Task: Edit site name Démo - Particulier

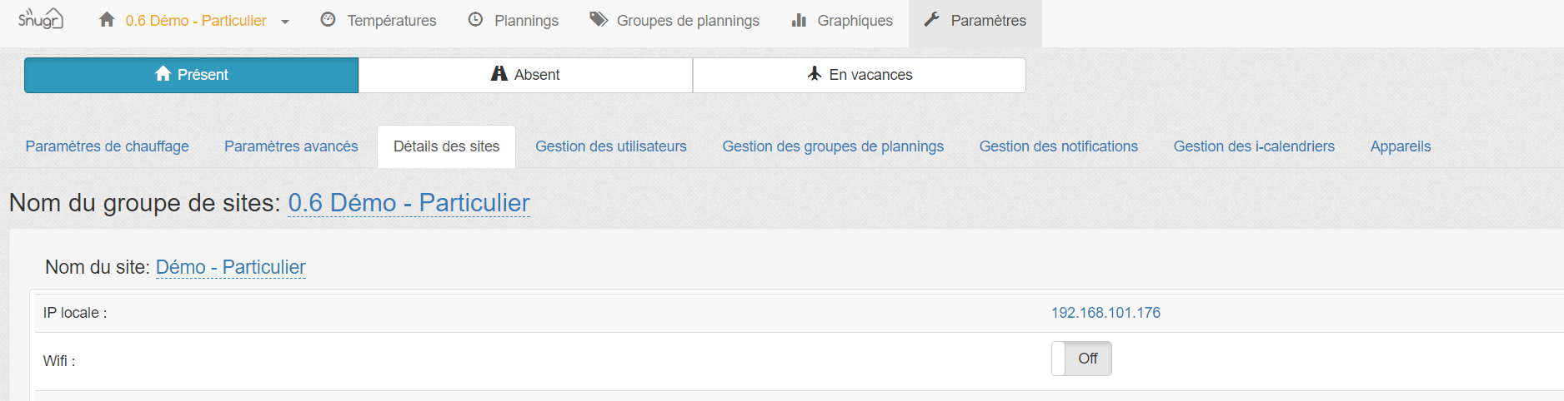Action: (x=231, y=267)
